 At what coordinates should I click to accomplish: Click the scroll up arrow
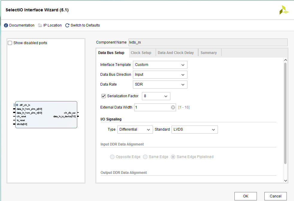click(286, 60)
